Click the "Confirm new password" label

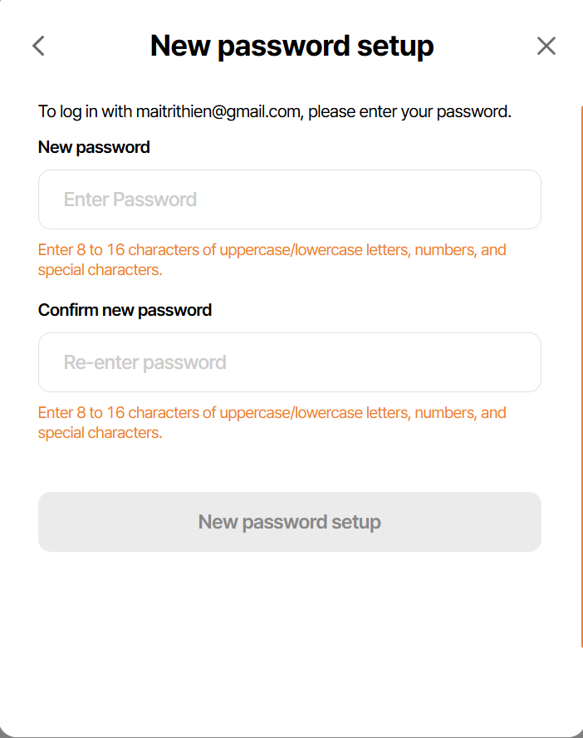[x=125, y=310]
